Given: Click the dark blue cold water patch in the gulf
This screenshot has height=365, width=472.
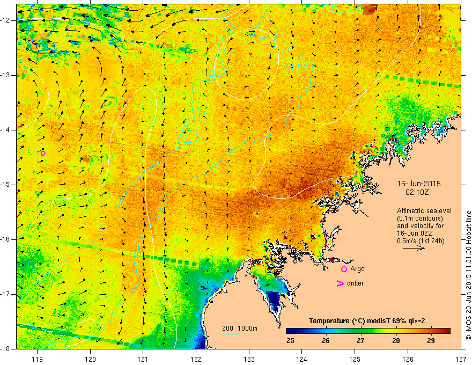Looking at the screenshot, I should tap(275, 301).
